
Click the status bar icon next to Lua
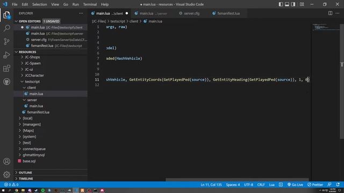(281, 184)
